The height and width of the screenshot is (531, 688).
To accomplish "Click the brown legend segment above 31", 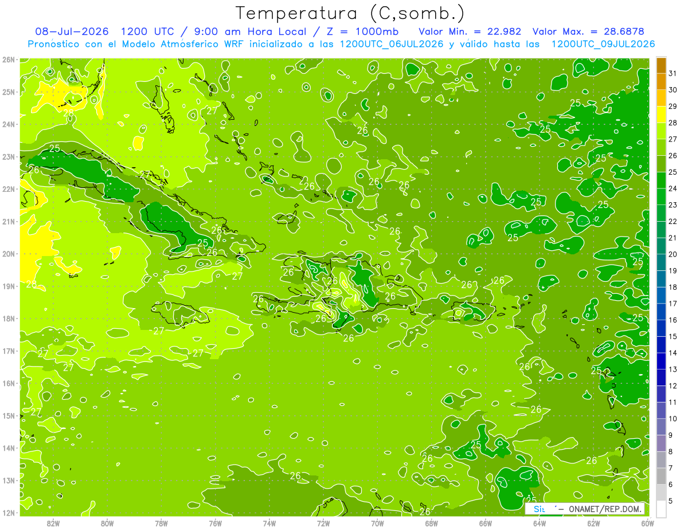I will click(x=661, y=66).
